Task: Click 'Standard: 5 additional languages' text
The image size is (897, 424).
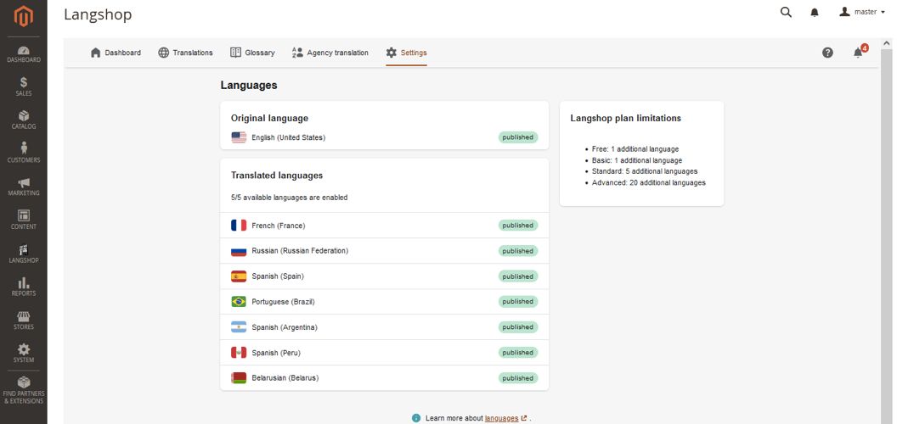Action: coord(645,171)
